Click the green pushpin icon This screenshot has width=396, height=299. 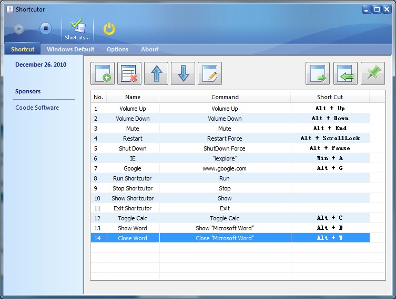tap(373, 73)
